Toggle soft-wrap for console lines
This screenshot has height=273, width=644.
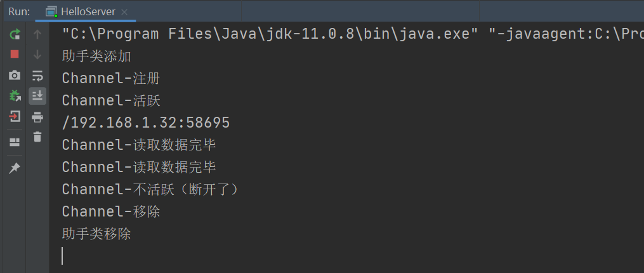[37, 76]
